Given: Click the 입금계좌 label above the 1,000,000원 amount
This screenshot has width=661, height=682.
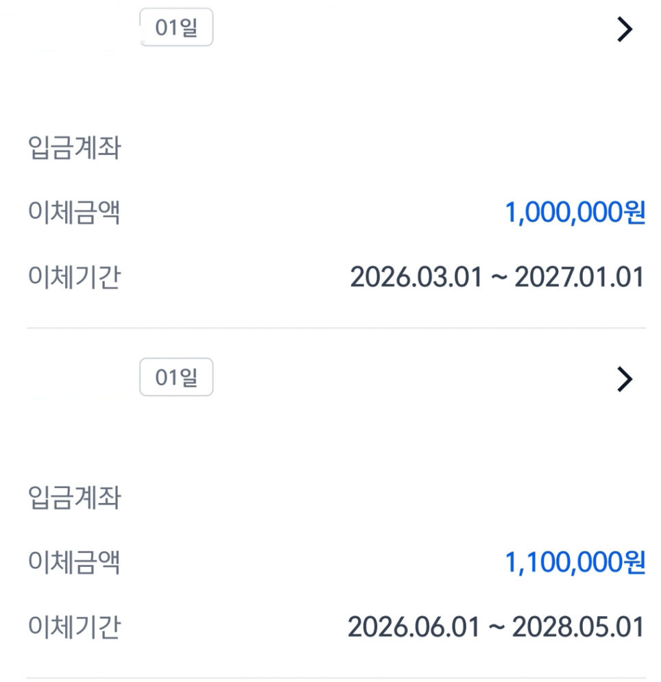Looking at the screenshot, I should [75, 147].
